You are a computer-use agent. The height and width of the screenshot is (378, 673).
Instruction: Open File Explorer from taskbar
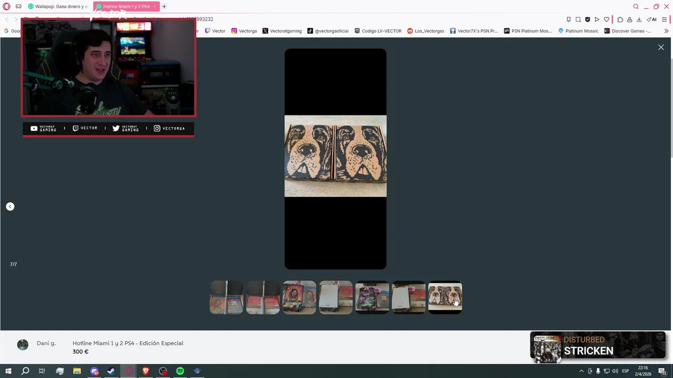point(77,371)
